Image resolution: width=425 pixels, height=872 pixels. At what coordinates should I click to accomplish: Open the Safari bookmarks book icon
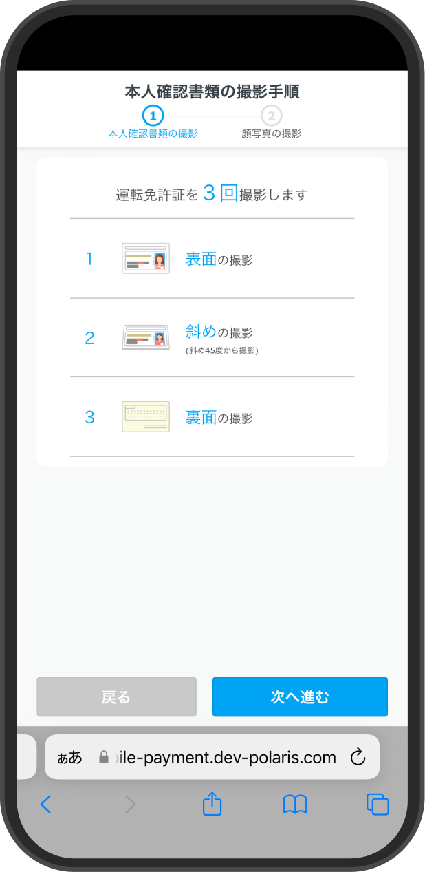pos(295,804)
